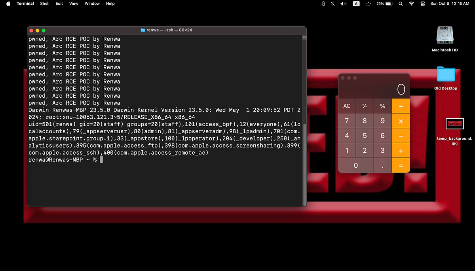Open the Window menu in Terminal
475x271 pixels.
click(92, 4)
